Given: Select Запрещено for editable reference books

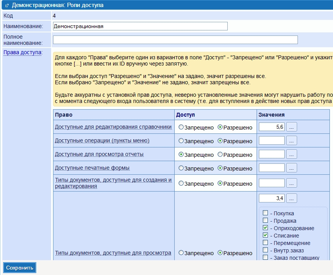Looking at the screenshot, I should click(x=181, y=127).
